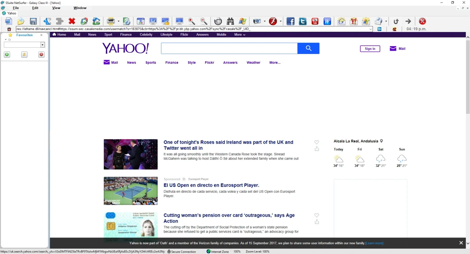Refresh favourites with the yellow arrows button
Image resolution: width=470 pixels, height=254 pixels.
24,55
